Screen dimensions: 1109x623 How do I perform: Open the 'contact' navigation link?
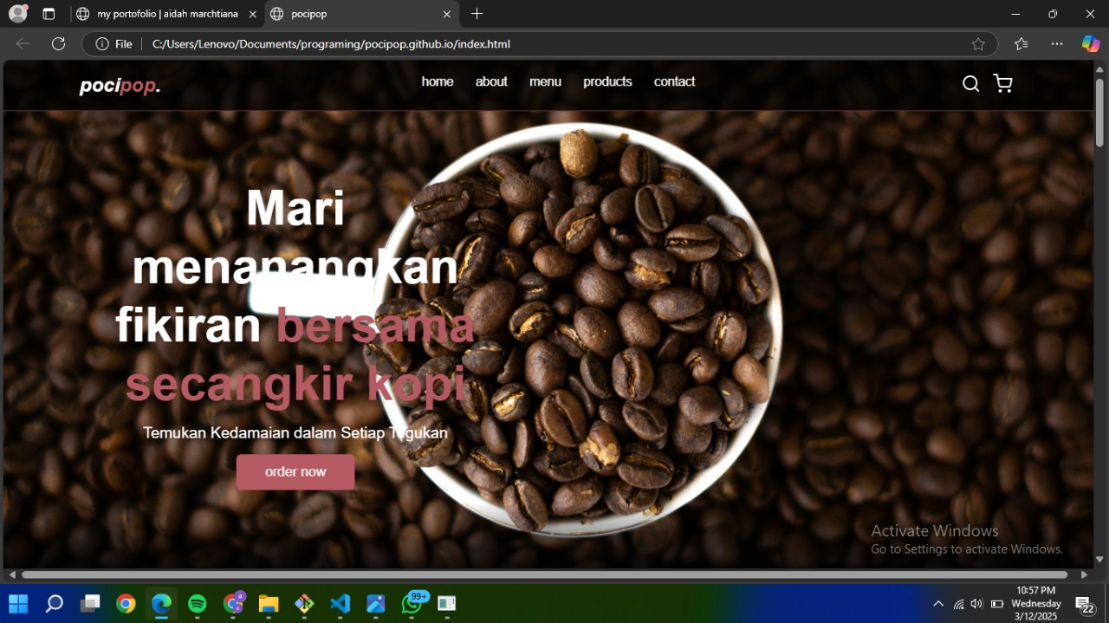point(674,81)
